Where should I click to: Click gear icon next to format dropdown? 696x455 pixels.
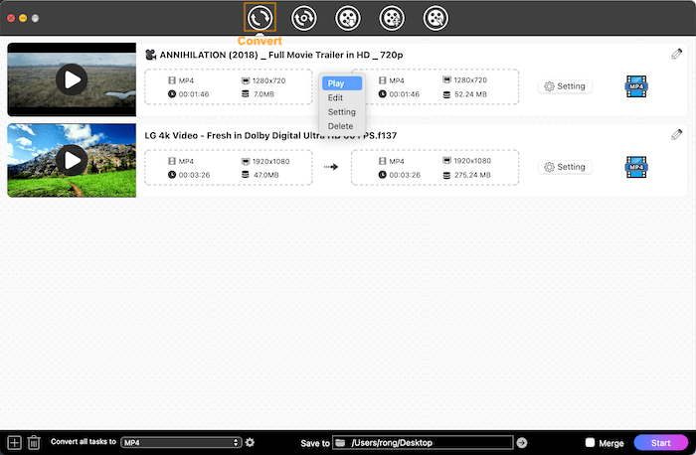coord(251,442)
